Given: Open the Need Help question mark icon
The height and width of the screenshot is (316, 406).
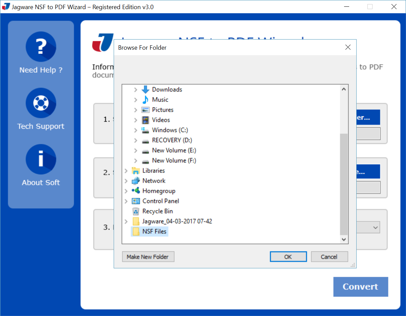Looking at the screenshot, I should (41, 47).
